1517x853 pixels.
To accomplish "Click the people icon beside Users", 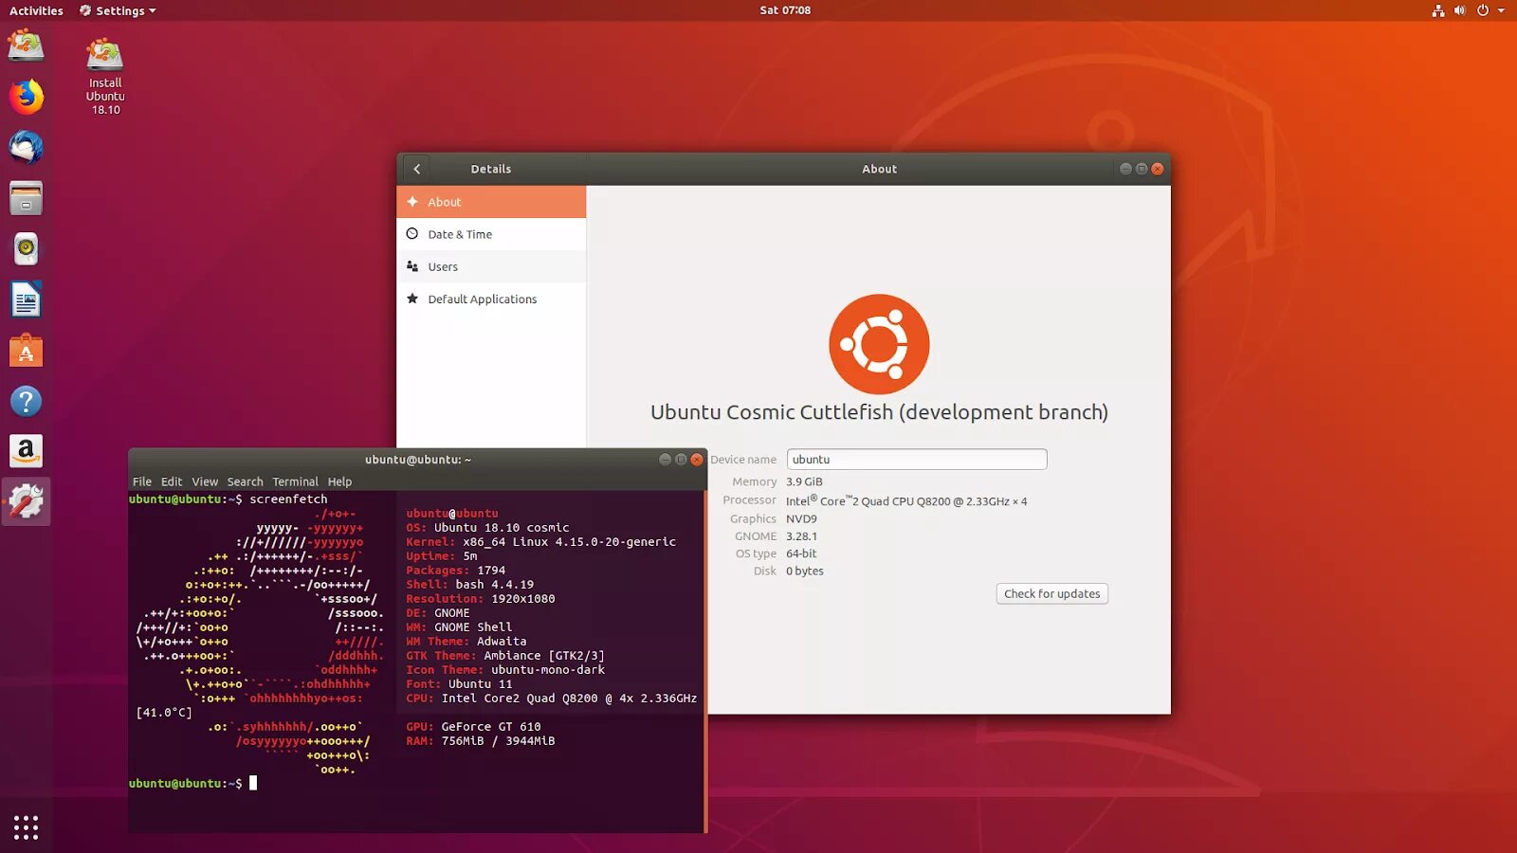I will pos(412,266).
